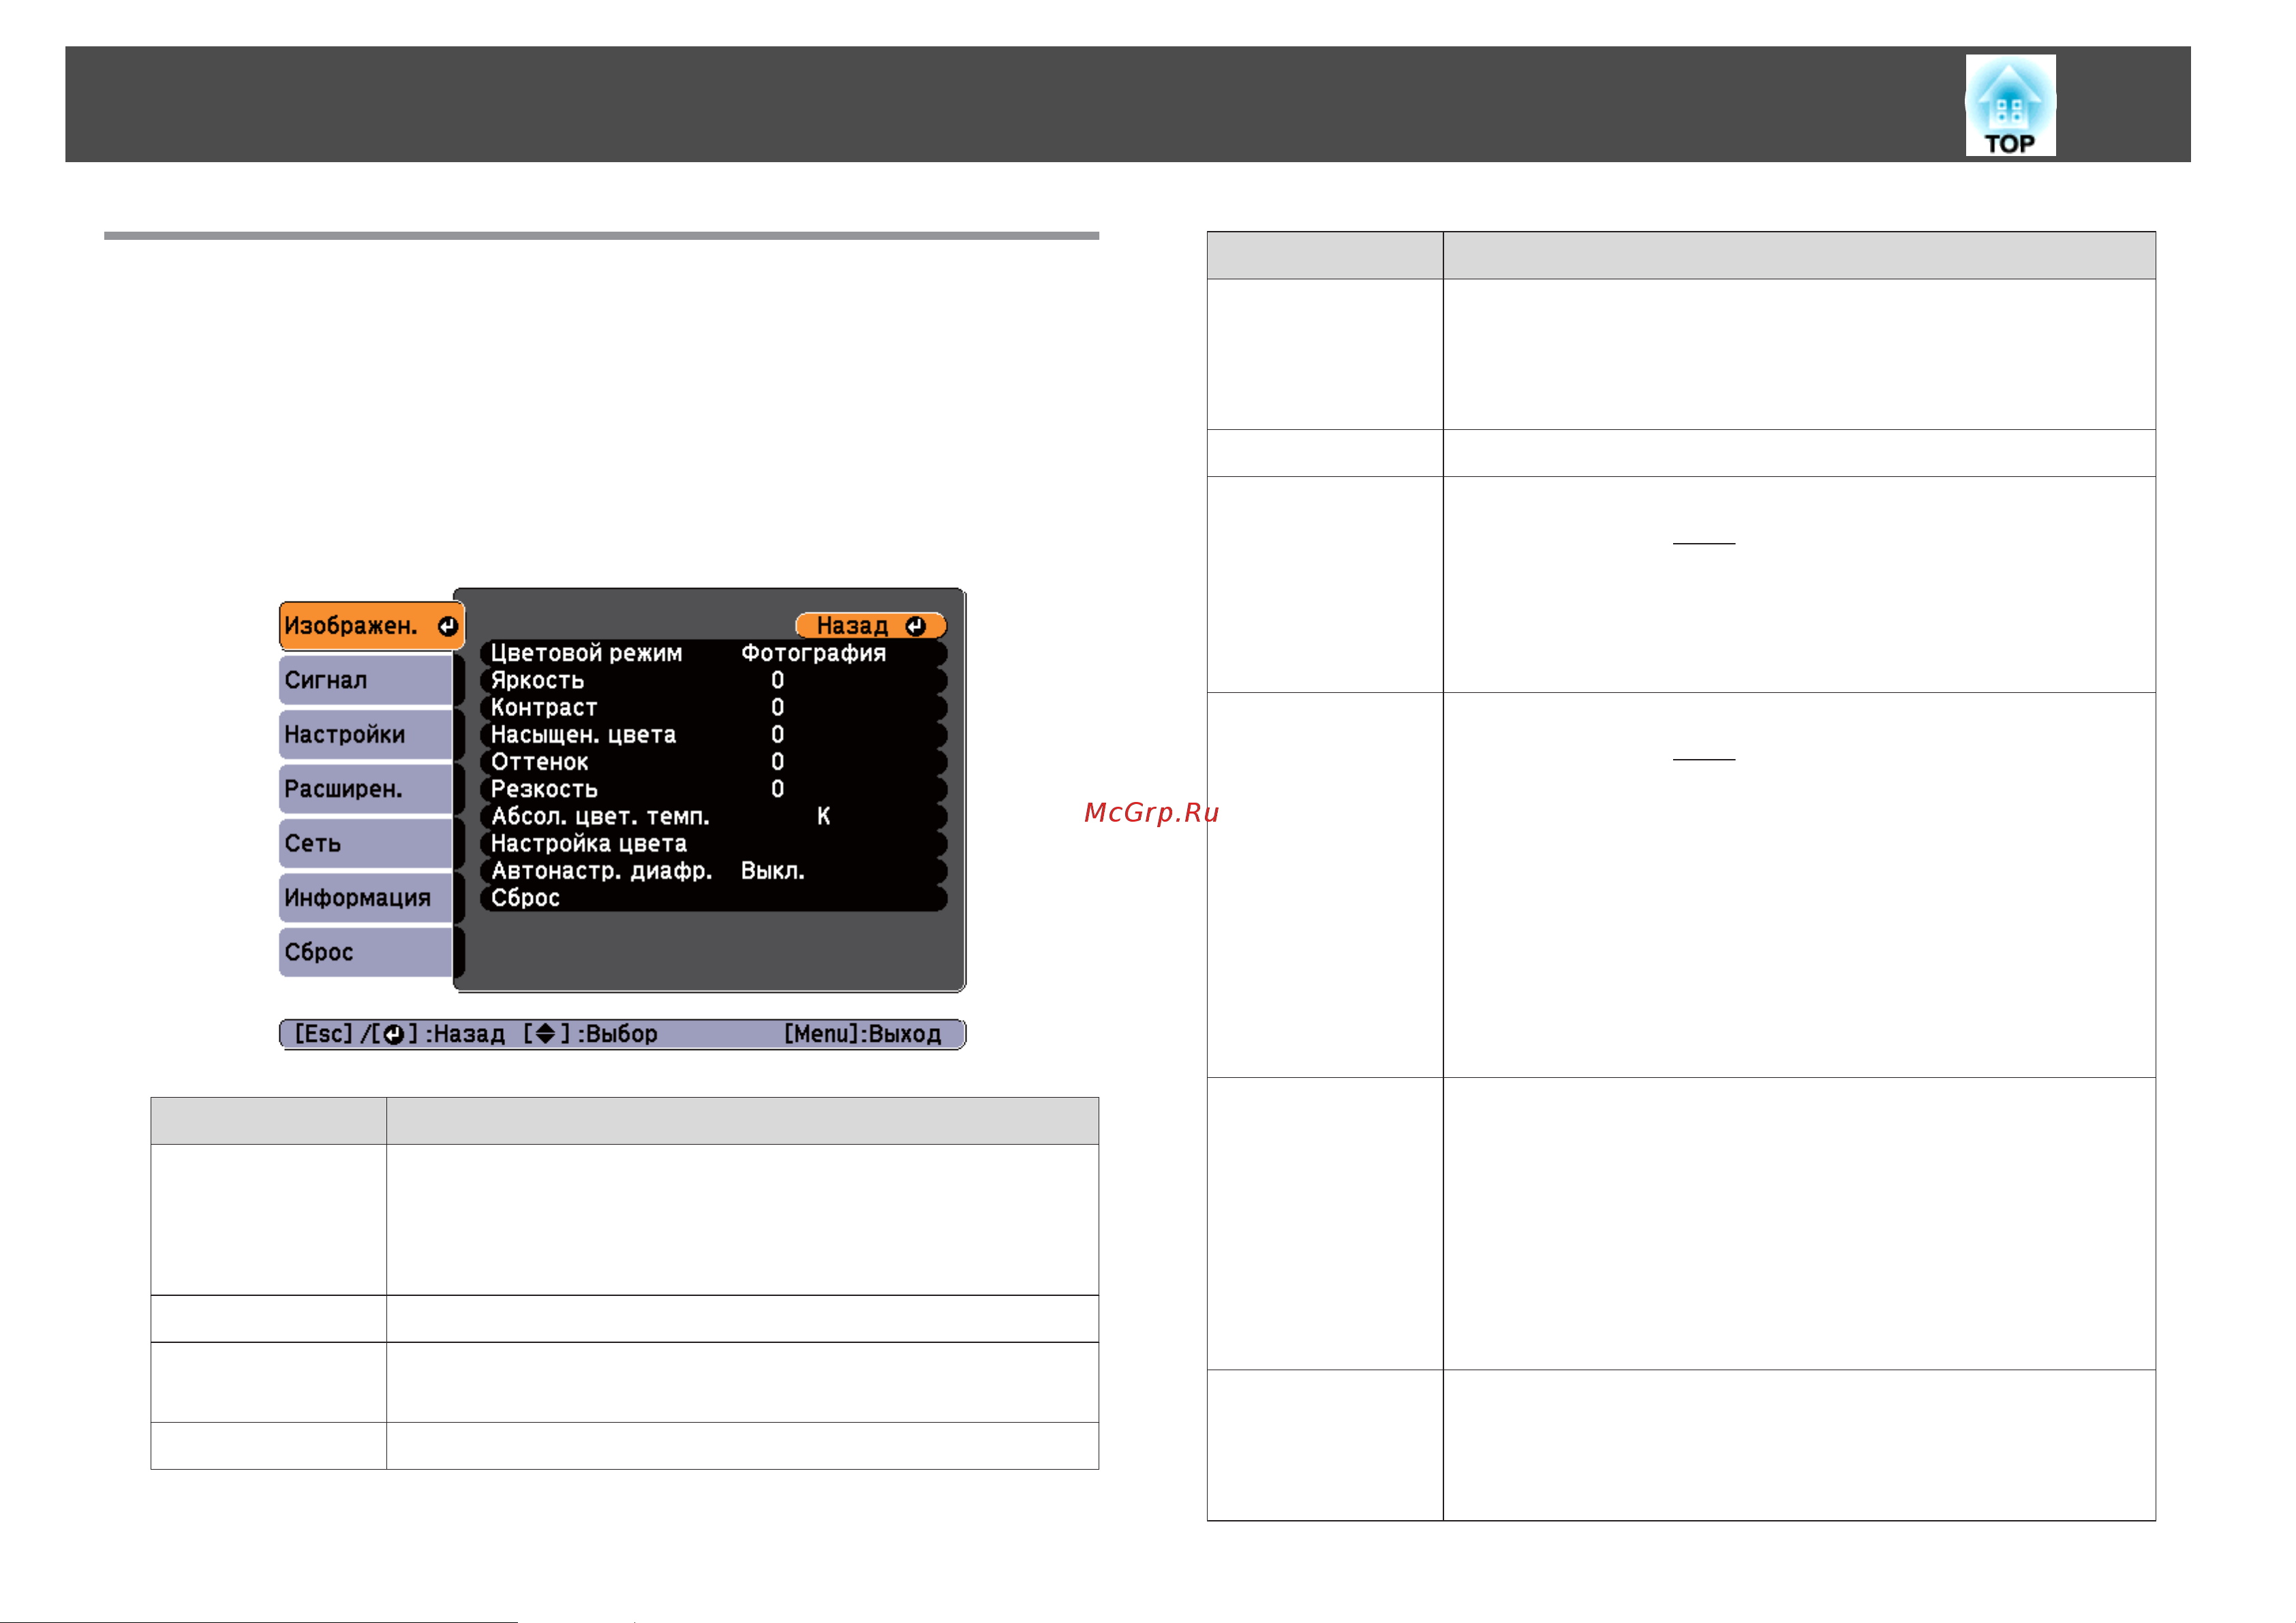The image size is (2296, 1623).
Task: Click the enter icon on Назад button
Action: (x=915, y=626)
